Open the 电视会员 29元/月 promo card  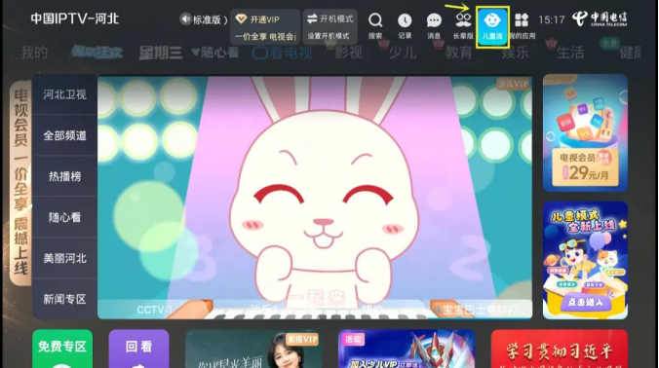(585, 133)
